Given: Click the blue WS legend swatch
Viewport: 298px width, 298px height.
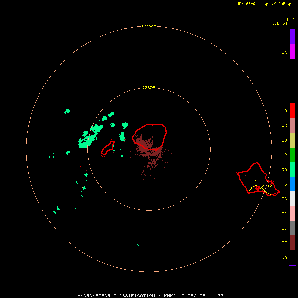Looking at the screenshot, I should click(x=292, y=184).
